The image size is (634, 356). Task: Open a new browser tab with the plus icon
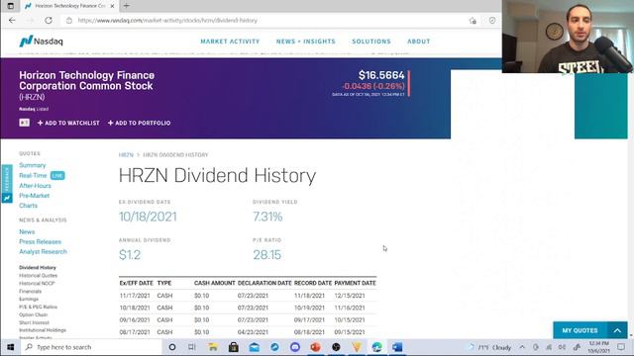[x=127, y=6]
